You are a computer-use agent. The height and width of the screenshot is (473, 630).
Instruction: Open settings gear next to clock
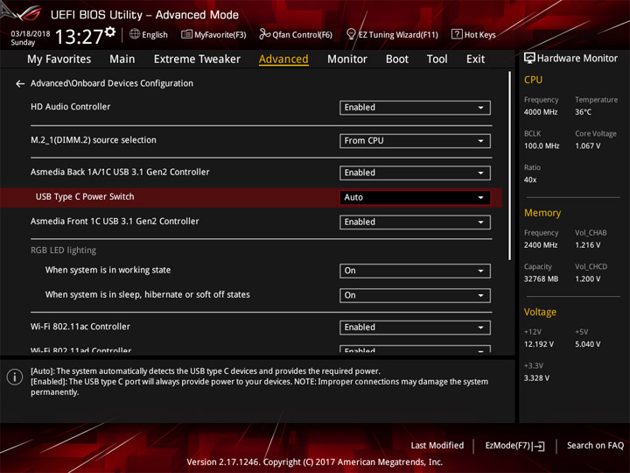110,32
